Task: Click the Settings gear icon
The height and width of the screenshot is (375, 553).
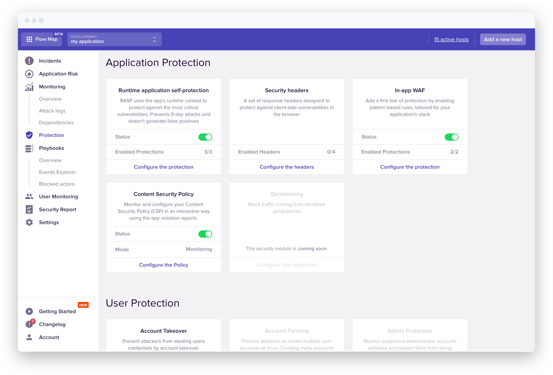Action: coord(29,222)
